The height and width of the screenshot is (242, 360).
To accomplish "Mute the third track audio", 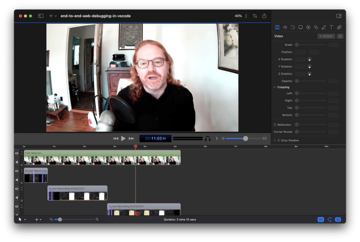I will click(17, 197).
